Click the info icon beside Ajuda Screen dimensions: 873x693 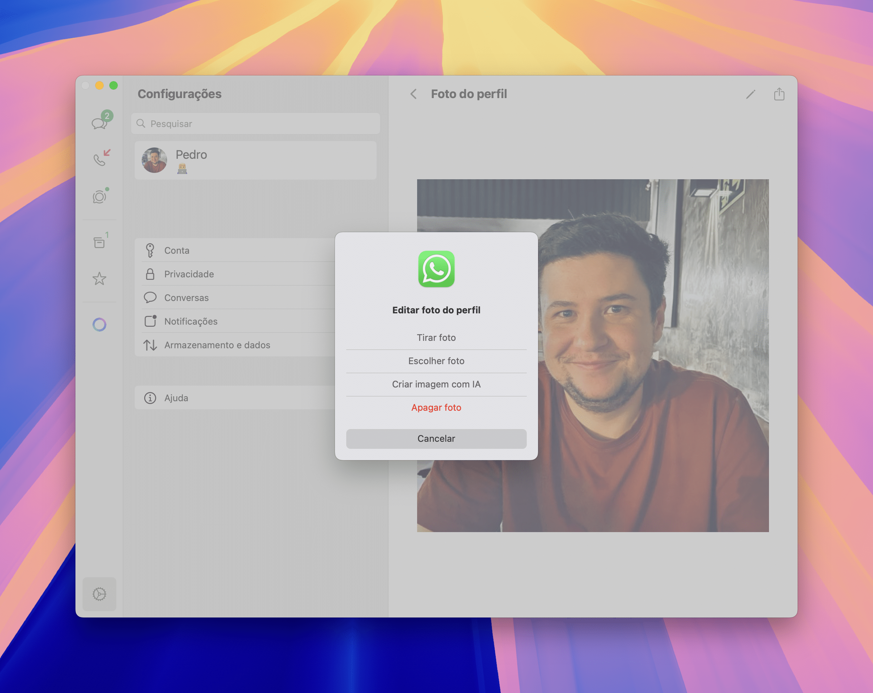150,398
